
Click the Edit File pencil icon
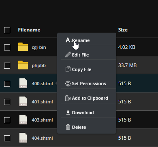68,55
